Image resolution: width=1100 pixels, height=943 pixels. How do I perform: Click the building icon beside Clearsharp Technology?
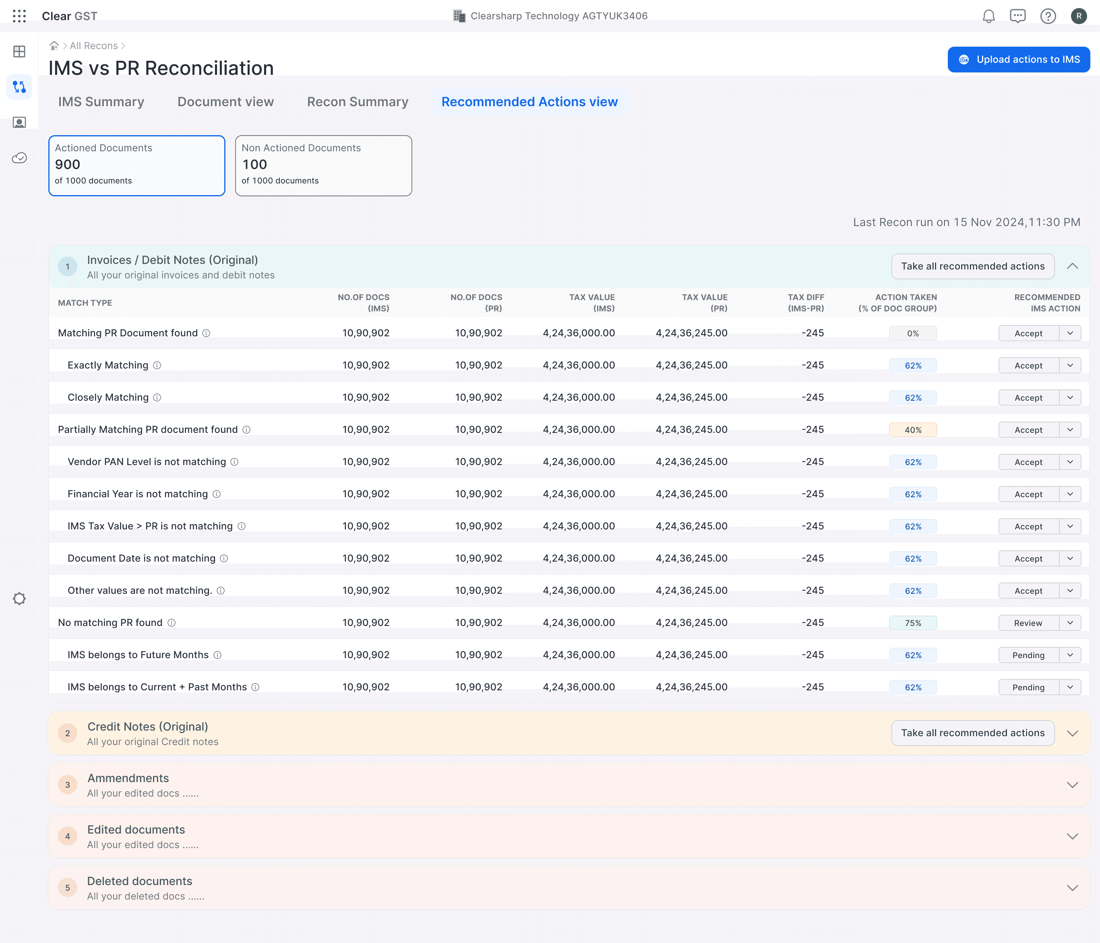click(x=459, y=16)
